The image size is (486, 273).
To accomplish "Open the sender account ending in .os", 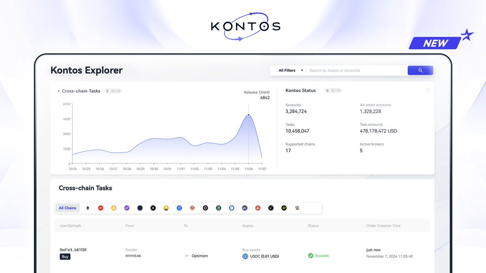I will pos(133,256).
